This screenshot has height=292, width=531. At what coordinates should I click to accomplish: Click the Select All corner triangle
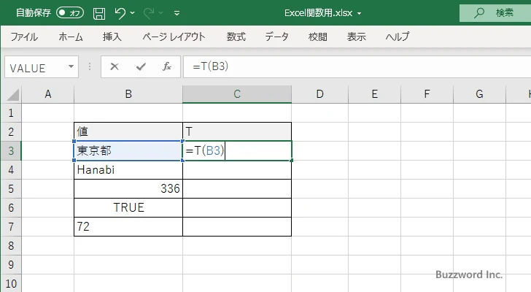[x=11, y=94]
